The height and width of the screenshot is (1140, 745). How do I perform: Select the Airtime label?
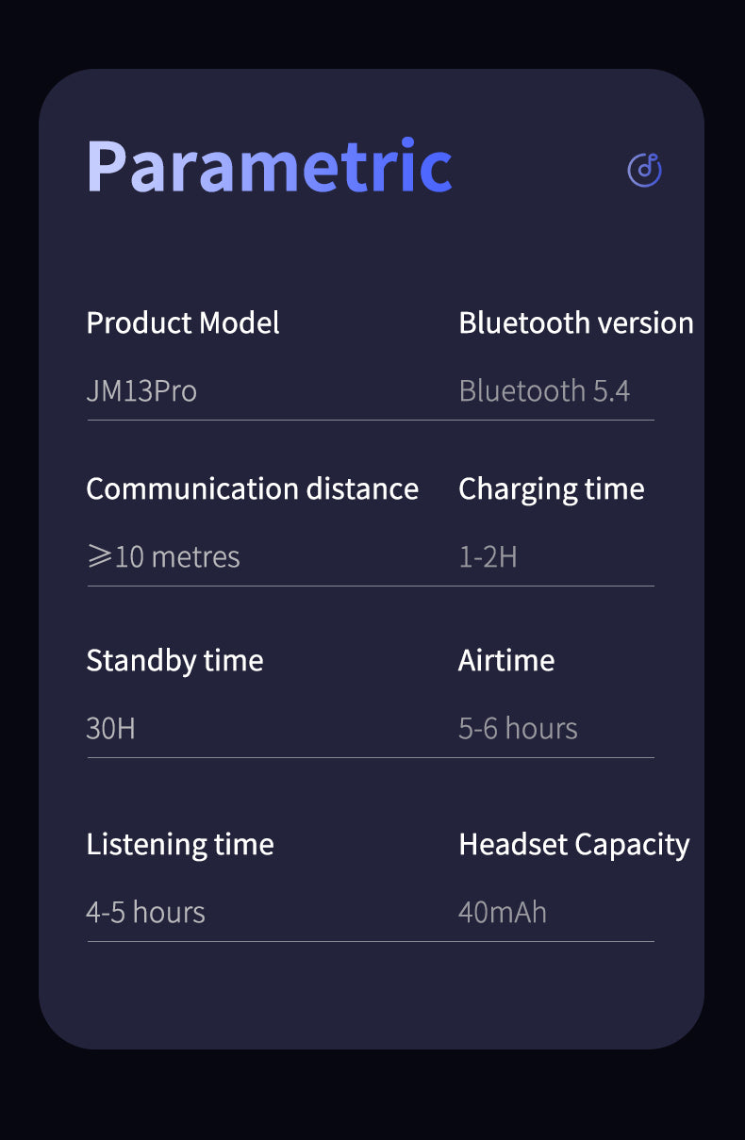[506, 660]
